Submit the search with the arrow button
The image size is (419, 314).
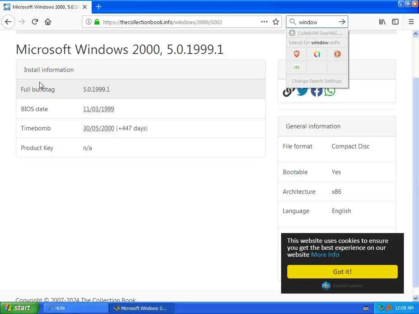342,22
